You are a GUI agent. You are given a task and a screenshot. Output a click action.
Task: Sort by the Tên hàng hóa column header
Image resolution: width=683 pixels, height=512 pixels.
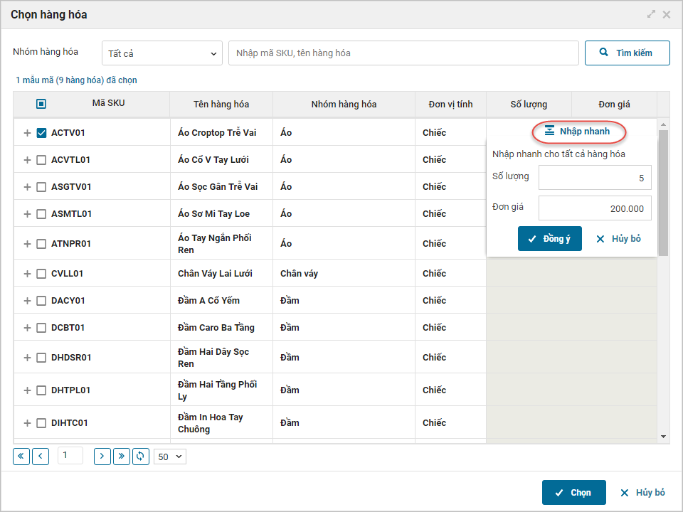pos(221,105)
